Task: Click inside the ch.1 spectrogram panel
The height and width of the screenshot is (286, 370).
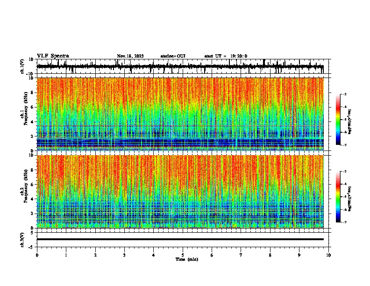Action: click(x=180, y=114)
